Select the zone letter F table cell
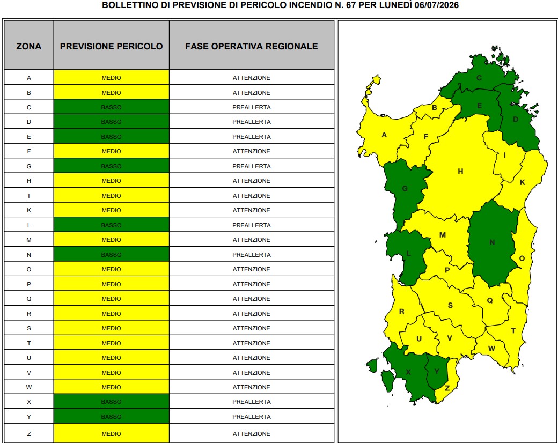The width and height of the screenshot is (558, 443). [x=29, y=151]
